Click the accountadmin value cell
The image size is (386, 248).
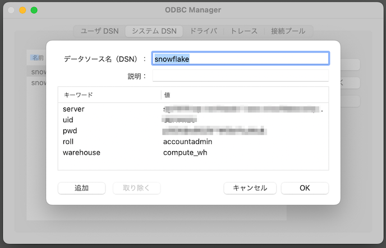coord(187,142)
